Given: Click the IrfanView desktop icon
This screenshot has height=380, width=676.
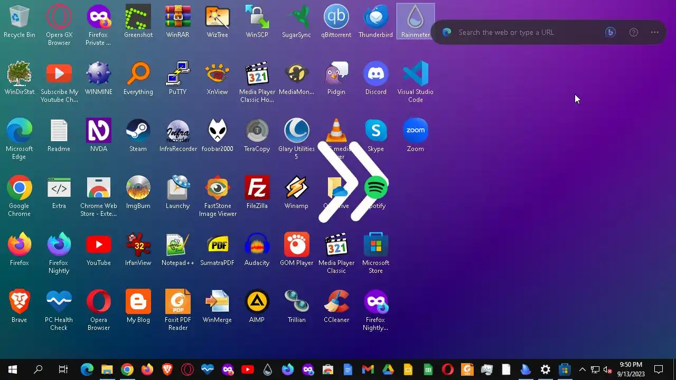Looking at the screenshot, I should click(138, 250).
